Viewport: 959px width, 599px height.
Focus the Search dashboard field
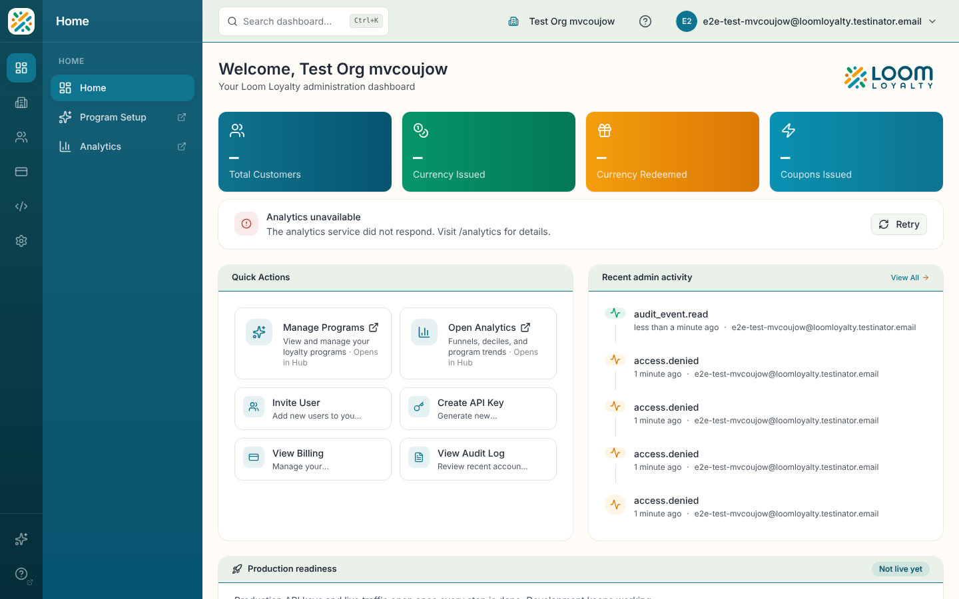(304, 21)
